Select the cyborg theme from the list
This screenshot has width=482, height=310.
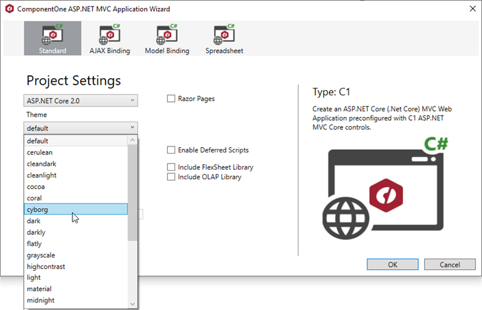76,210
